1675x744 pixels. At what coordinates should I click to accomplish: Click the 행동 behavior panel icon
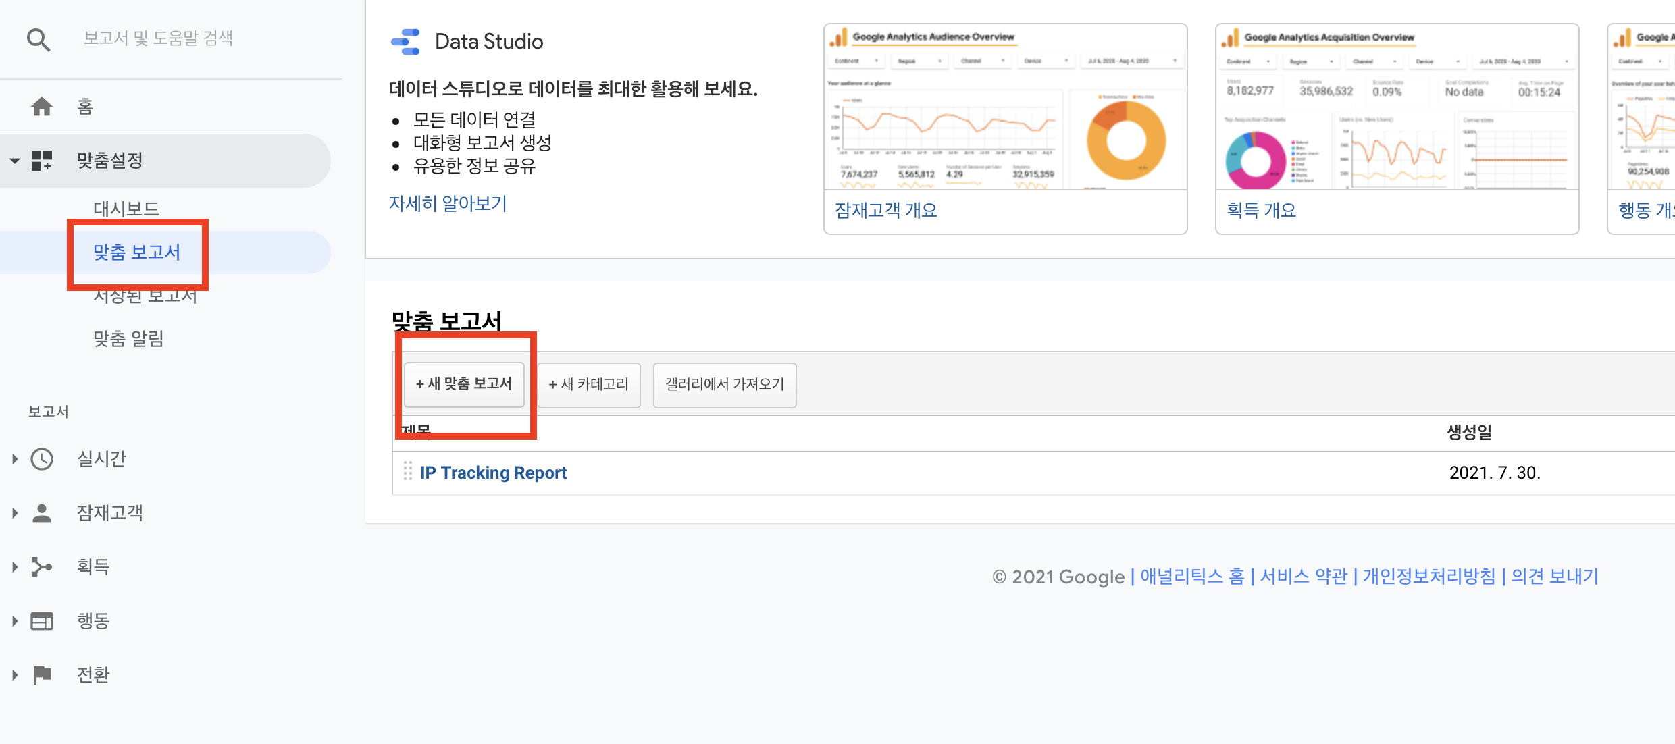click(x=42, y=620)
